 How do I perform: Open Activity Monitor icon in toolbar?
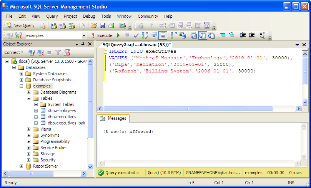123,25
